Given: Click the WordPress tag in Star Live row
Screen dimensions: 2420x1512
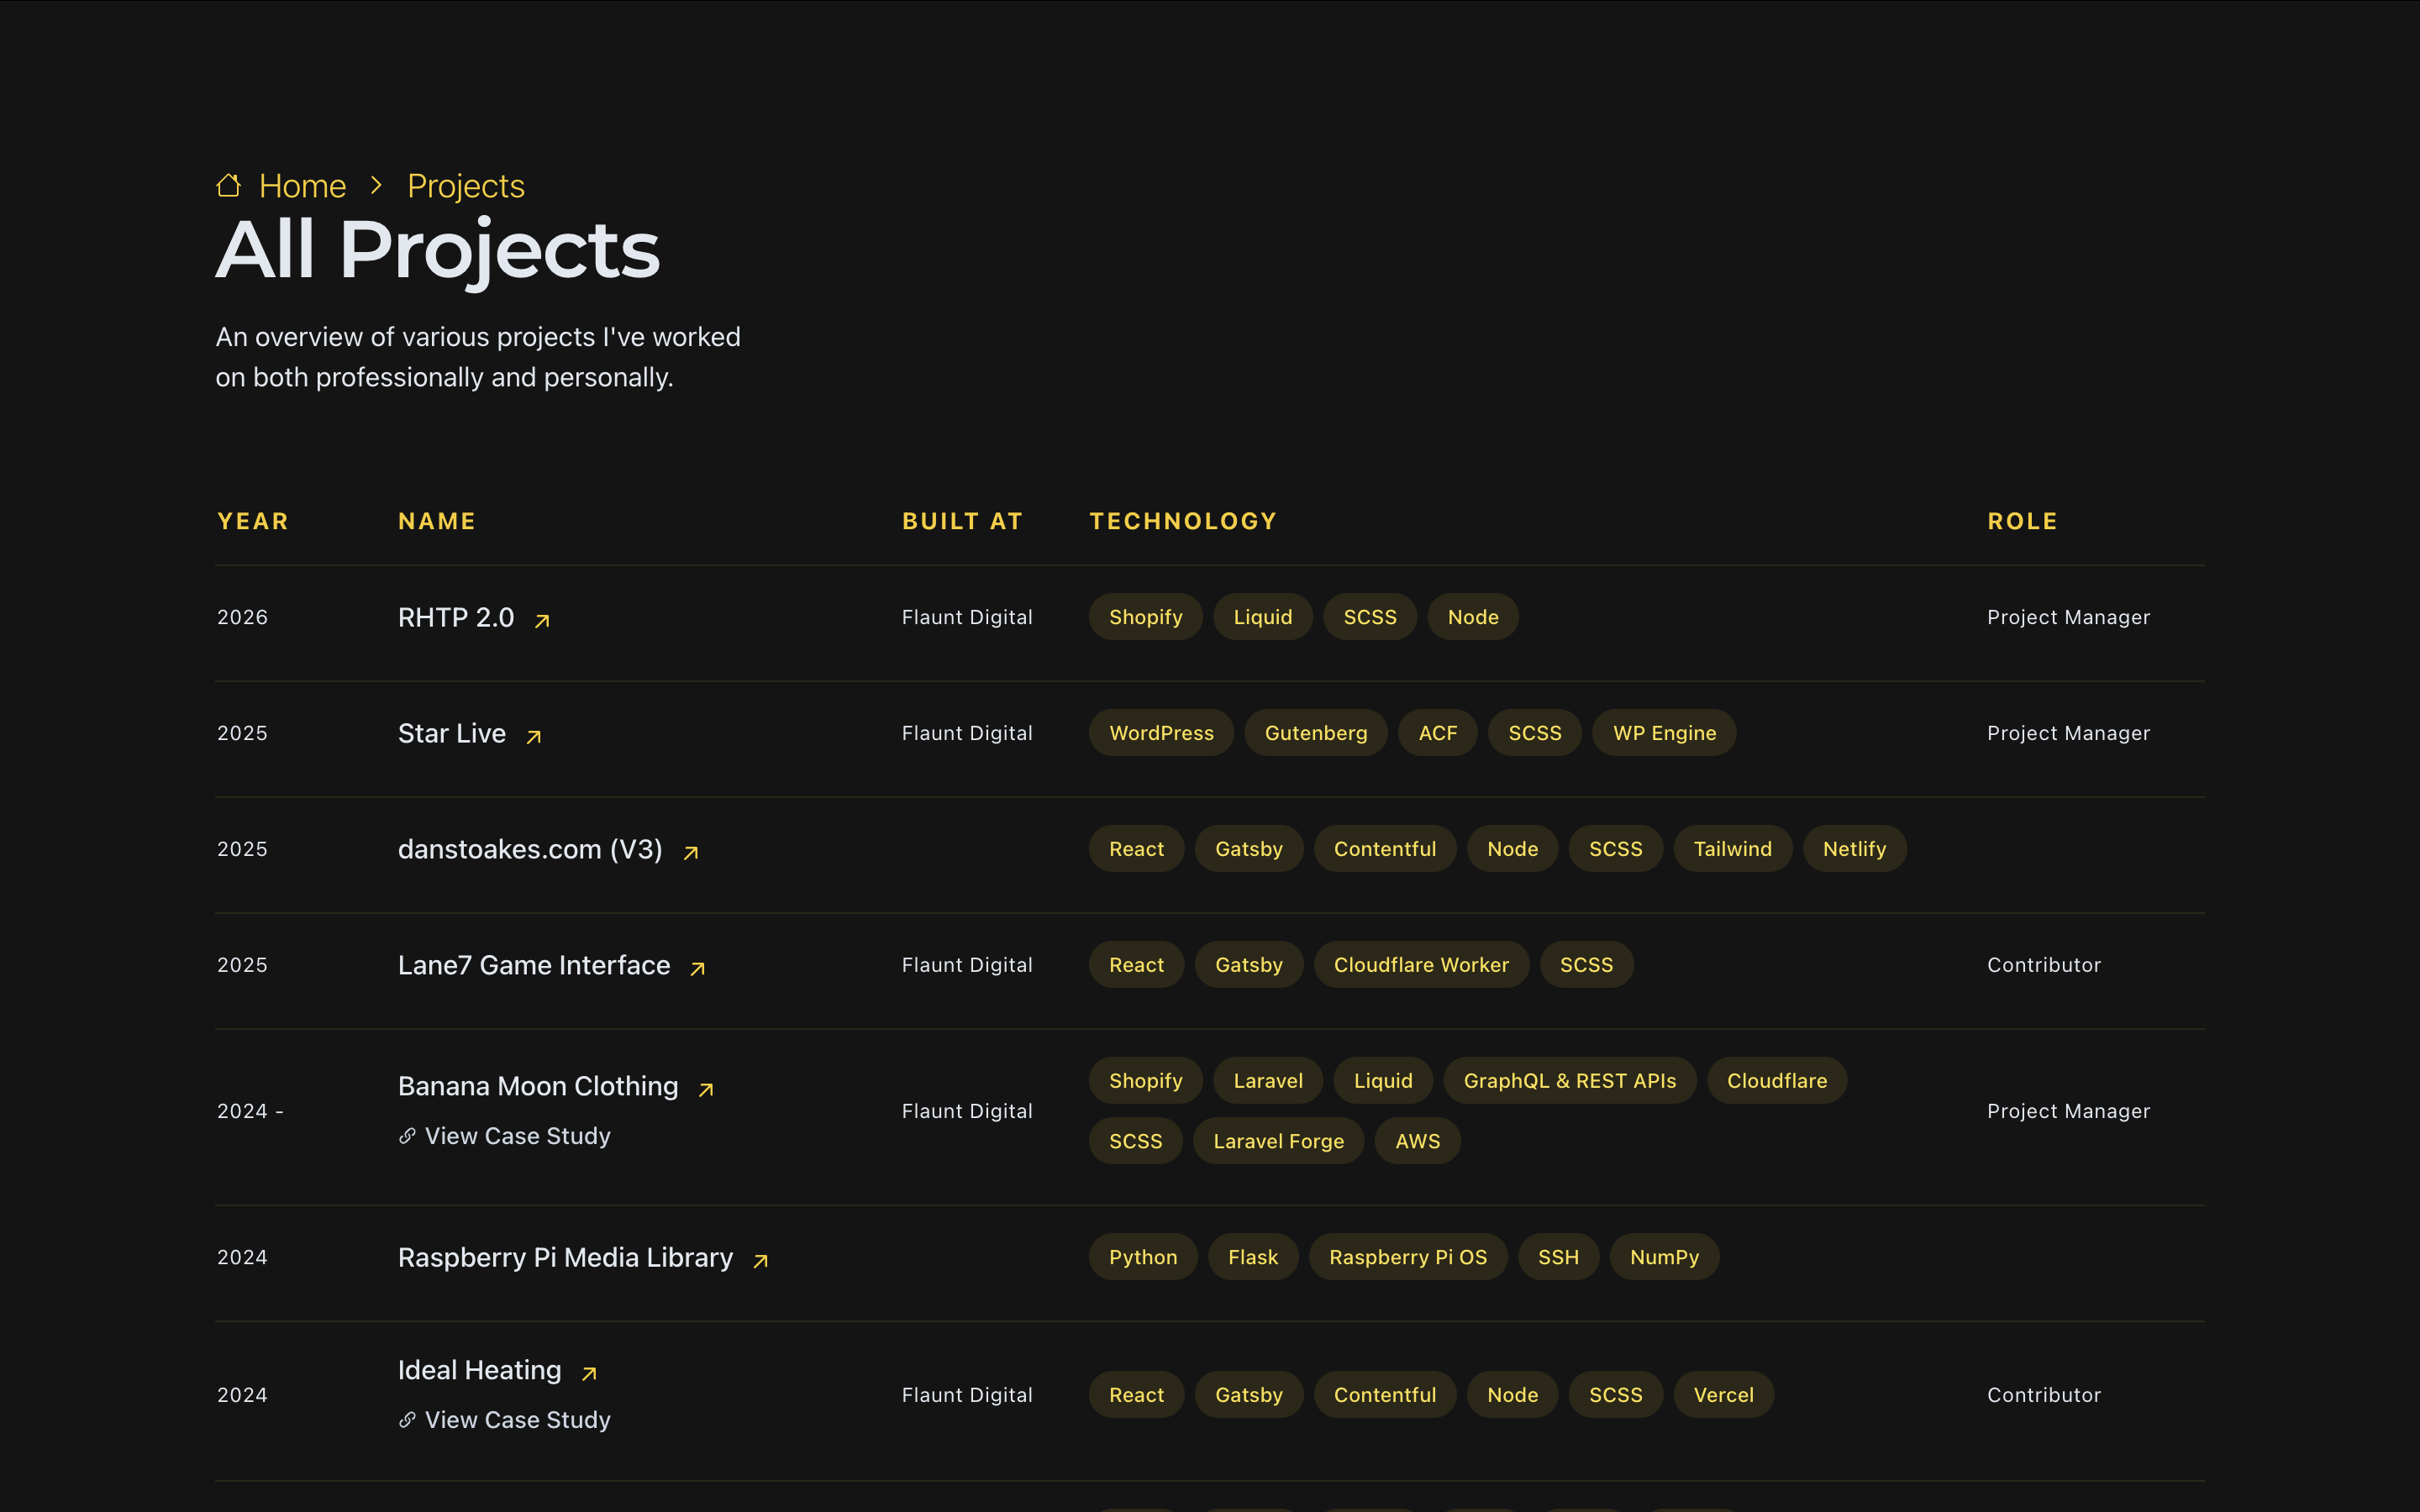Looking at the screenshot, I should pos(1161,733).
